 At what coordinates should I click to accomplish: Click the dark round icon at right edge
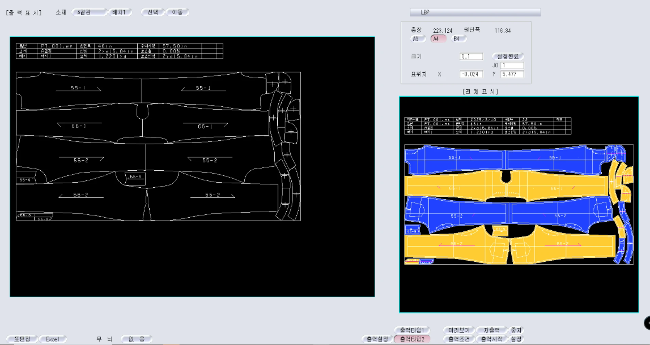pyautogui.click(x=647, y=322)
